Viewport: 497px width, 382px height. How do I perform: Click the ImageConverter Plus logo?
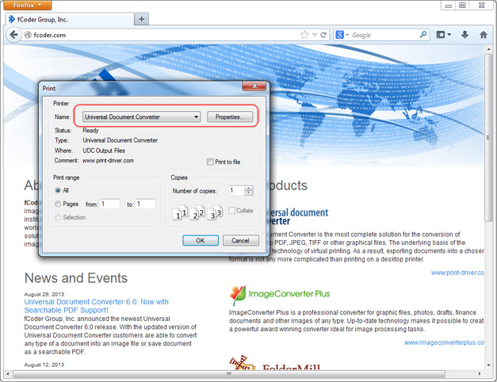pos(280,294)
